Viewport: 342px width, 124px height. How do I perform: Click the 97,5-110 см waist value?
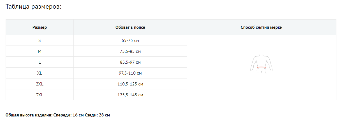click(130, 73)
